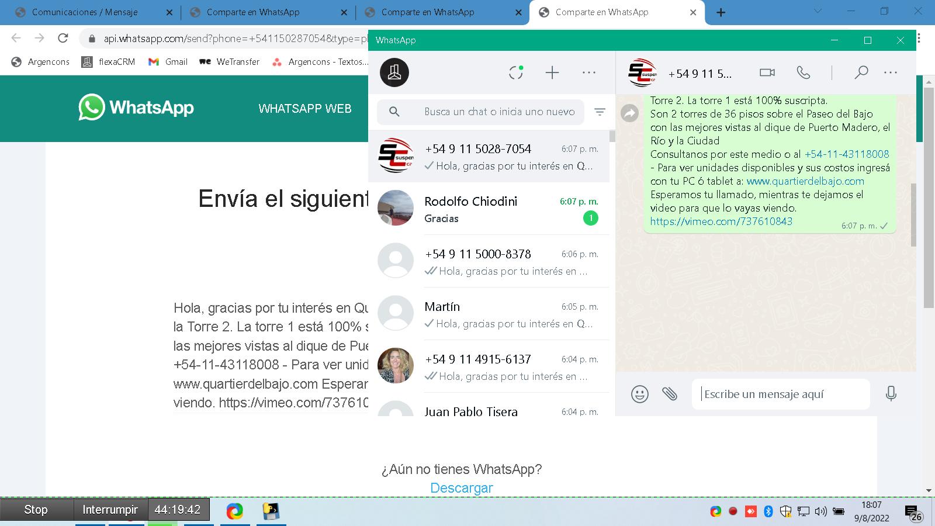Click the Stop button
Image resolution: width=935 pixels, height=526 pixels.
[36, 510]
